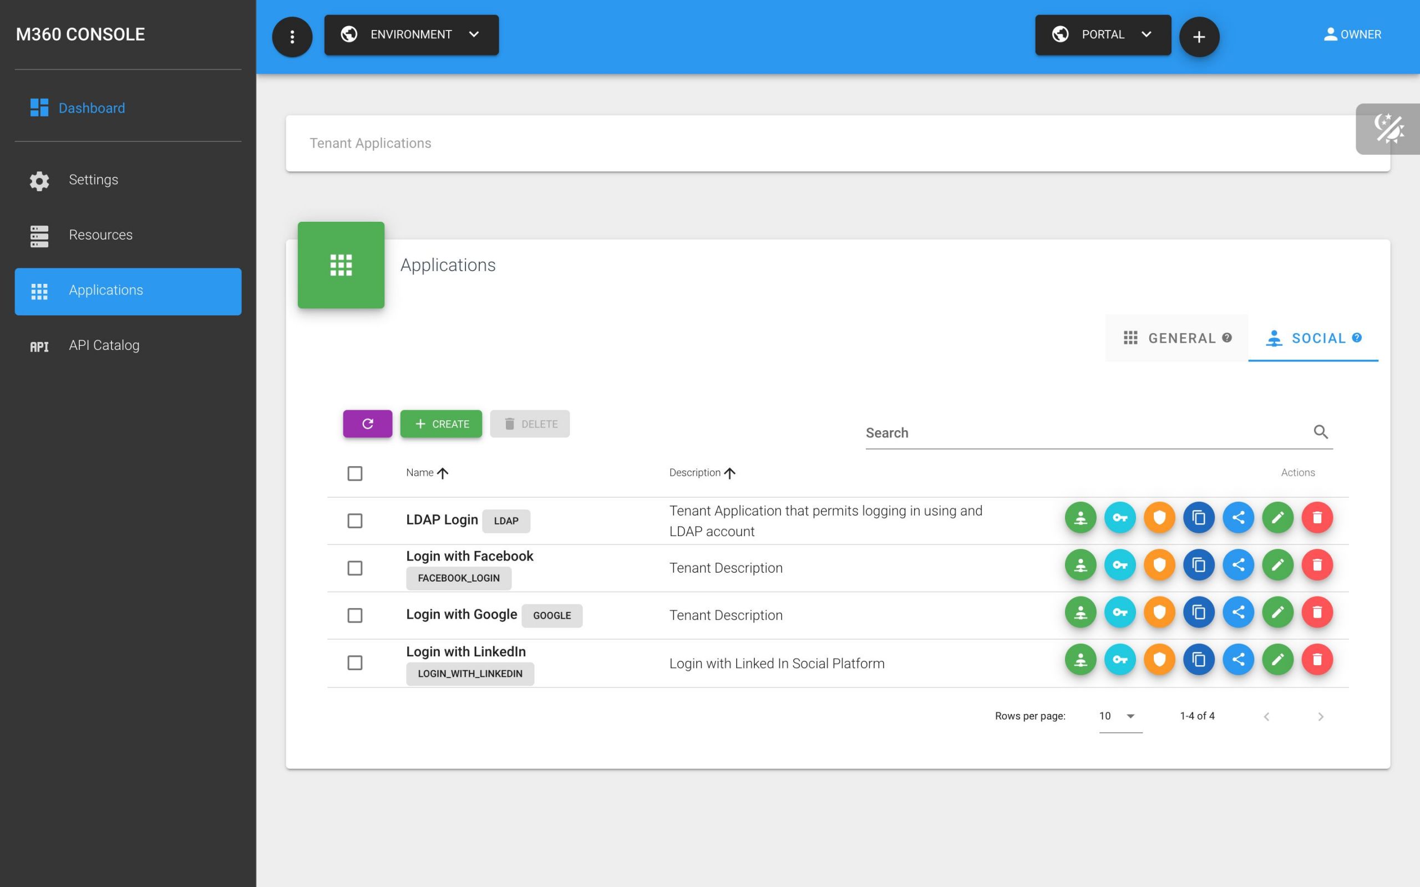Click the purple refresh button
Screen dimensions: 1420x887
(x=367, y=424)
